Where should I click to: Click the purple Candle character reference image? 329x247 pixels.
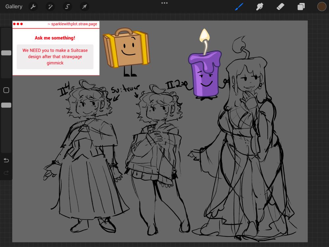click(205, 65)
